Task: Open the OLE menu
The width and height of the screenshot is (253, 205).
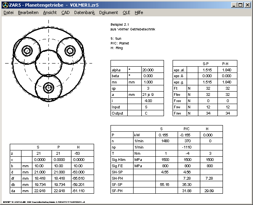Action: pyautogui.click(x=126, y=12)
